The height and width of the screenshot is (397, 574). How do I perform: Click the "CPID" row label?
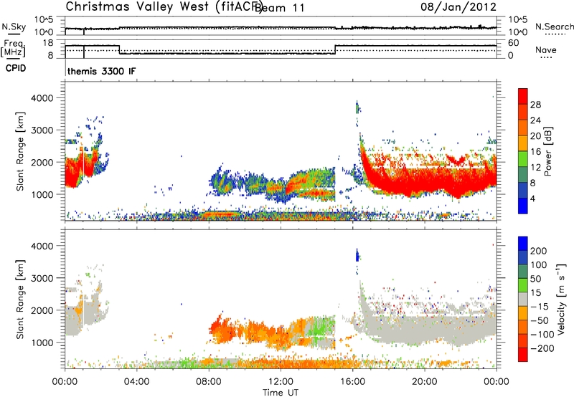point(16,68)
